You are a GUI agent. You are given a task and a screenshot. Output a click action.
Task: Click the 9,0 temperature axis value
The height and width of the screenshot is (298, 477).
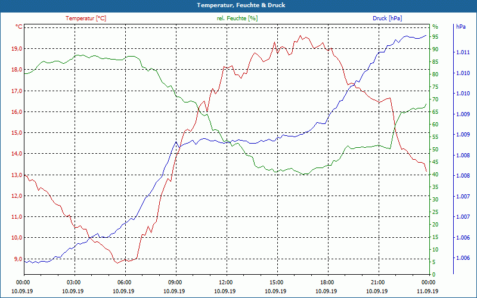18,259
